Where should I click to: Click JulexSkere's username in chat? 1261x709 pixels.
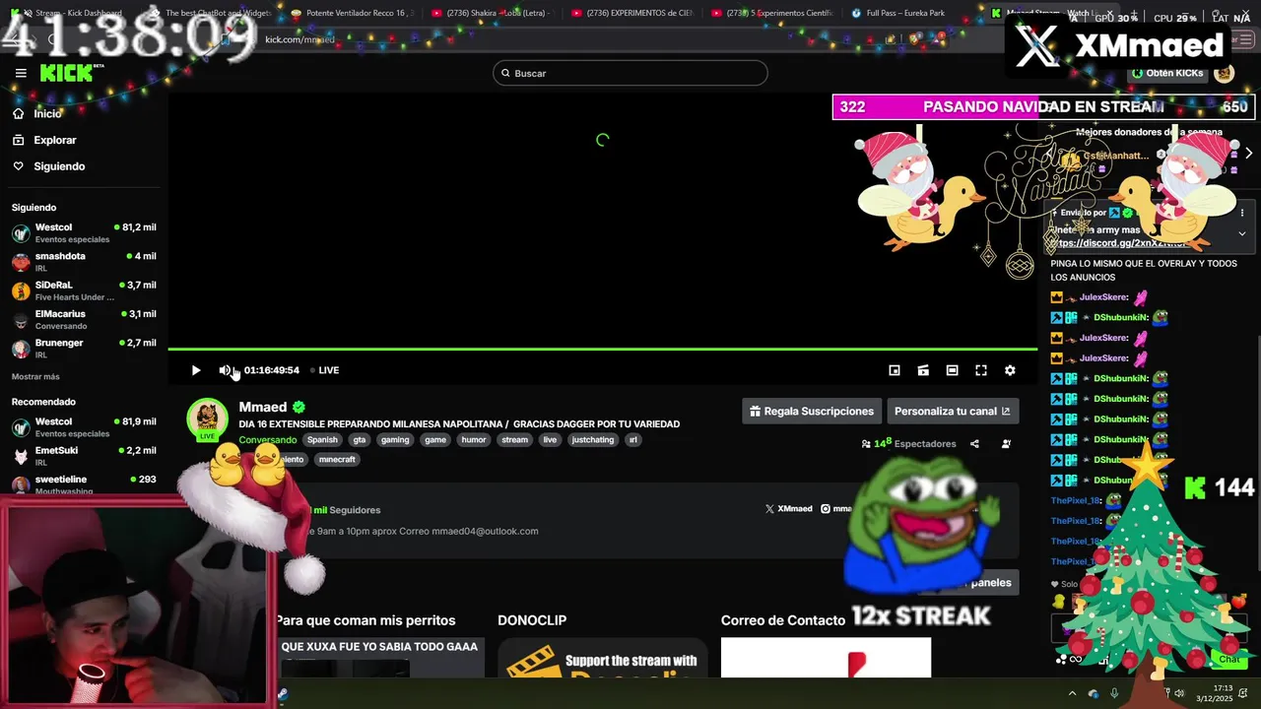click(1103, 297)
